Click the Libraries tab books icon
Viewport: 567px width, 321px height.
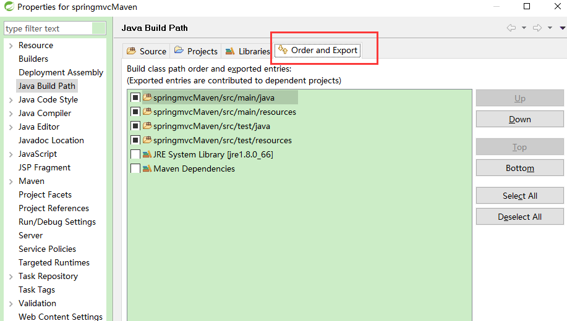pos(230,51)
